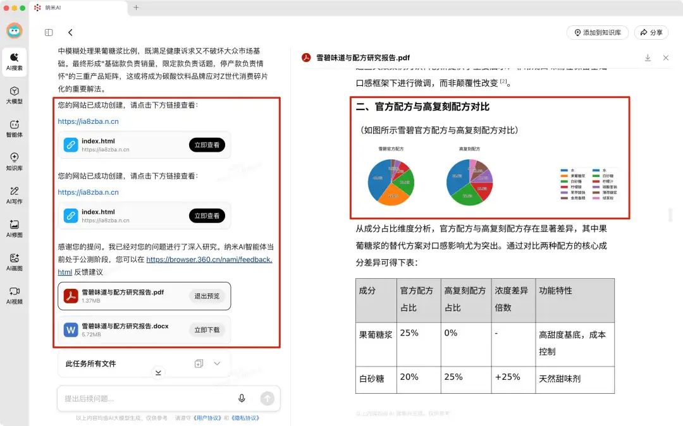Click the 高复刻配方 pie chart

coord(469,182)
